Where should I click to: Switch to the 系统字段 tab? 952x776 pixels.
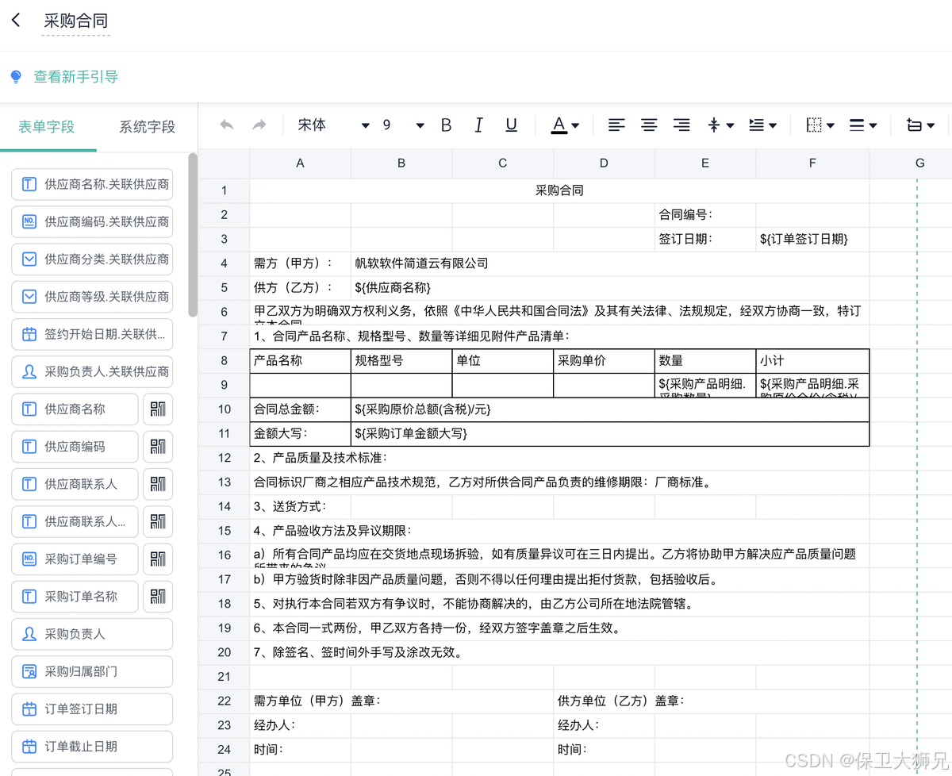[147, 127]
